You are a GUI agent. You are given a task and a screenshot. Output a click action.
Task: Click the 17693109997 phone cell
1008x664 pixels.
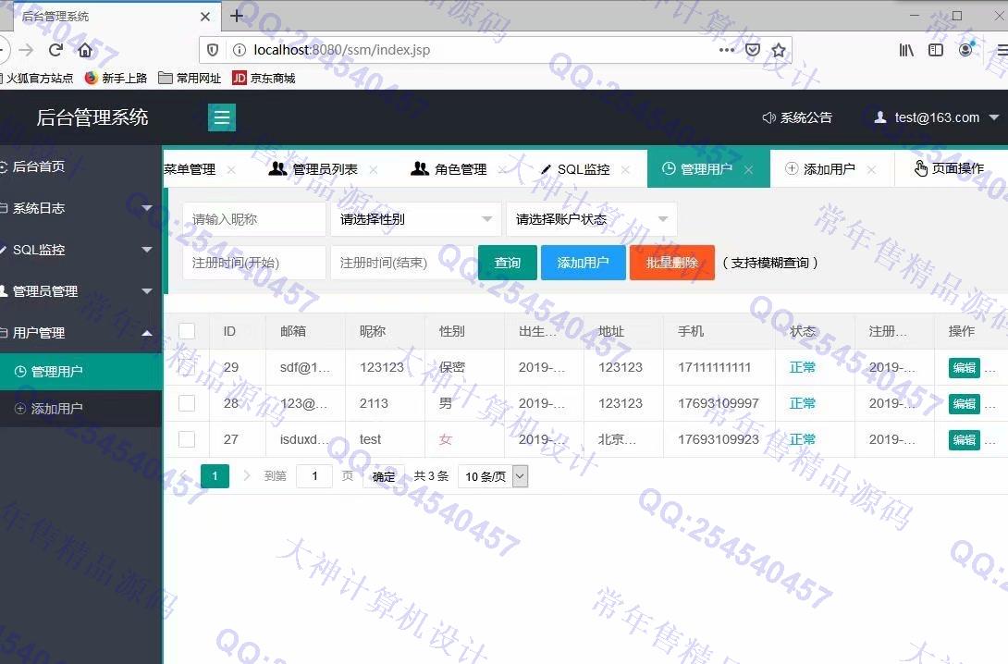[x=719, y=403]
